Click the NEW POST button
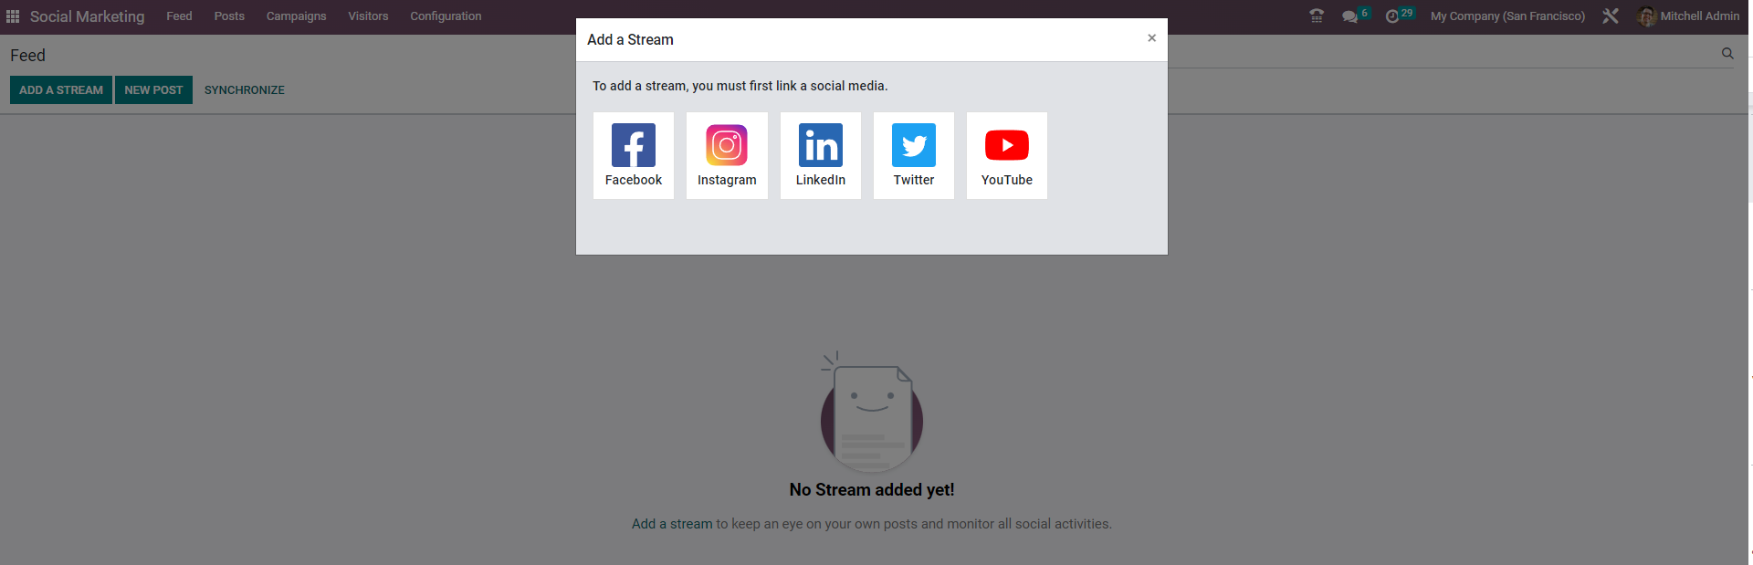Screen dimensions: 1753x565 [153, 89]
